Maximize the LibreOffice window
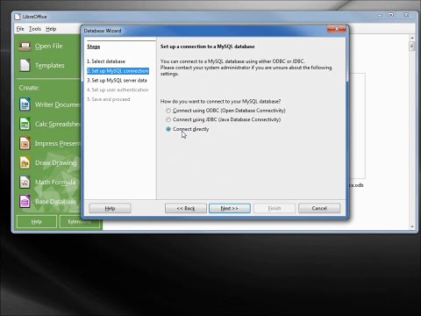 coord(391,15)
